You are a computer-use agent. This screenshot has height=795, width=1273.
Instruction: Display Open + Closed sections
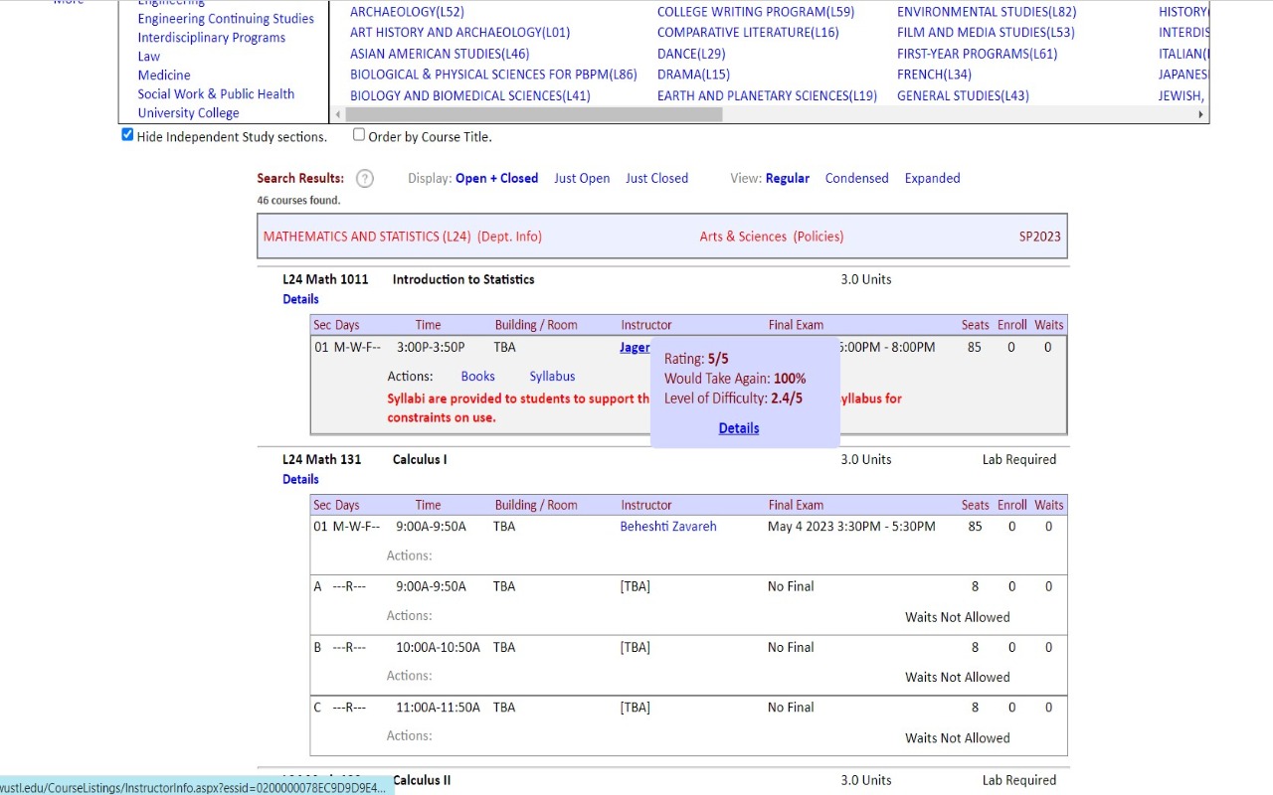[496, 179]
